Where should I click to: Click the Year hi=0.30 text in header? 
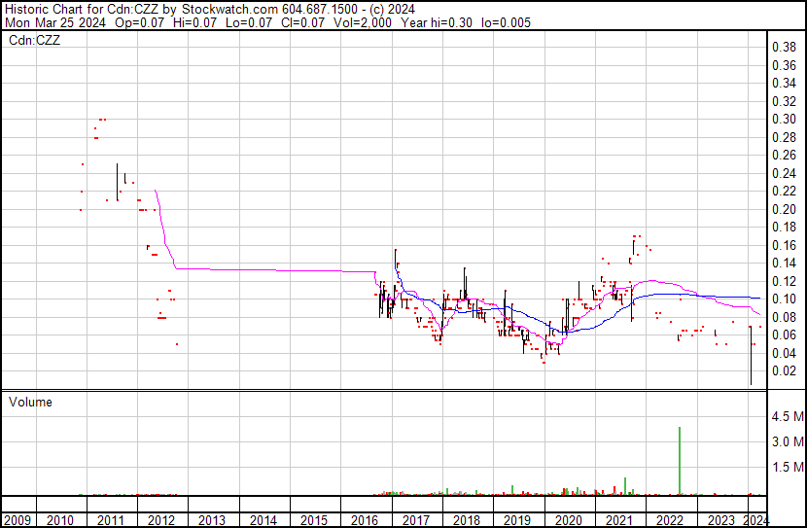pos(439,22)
